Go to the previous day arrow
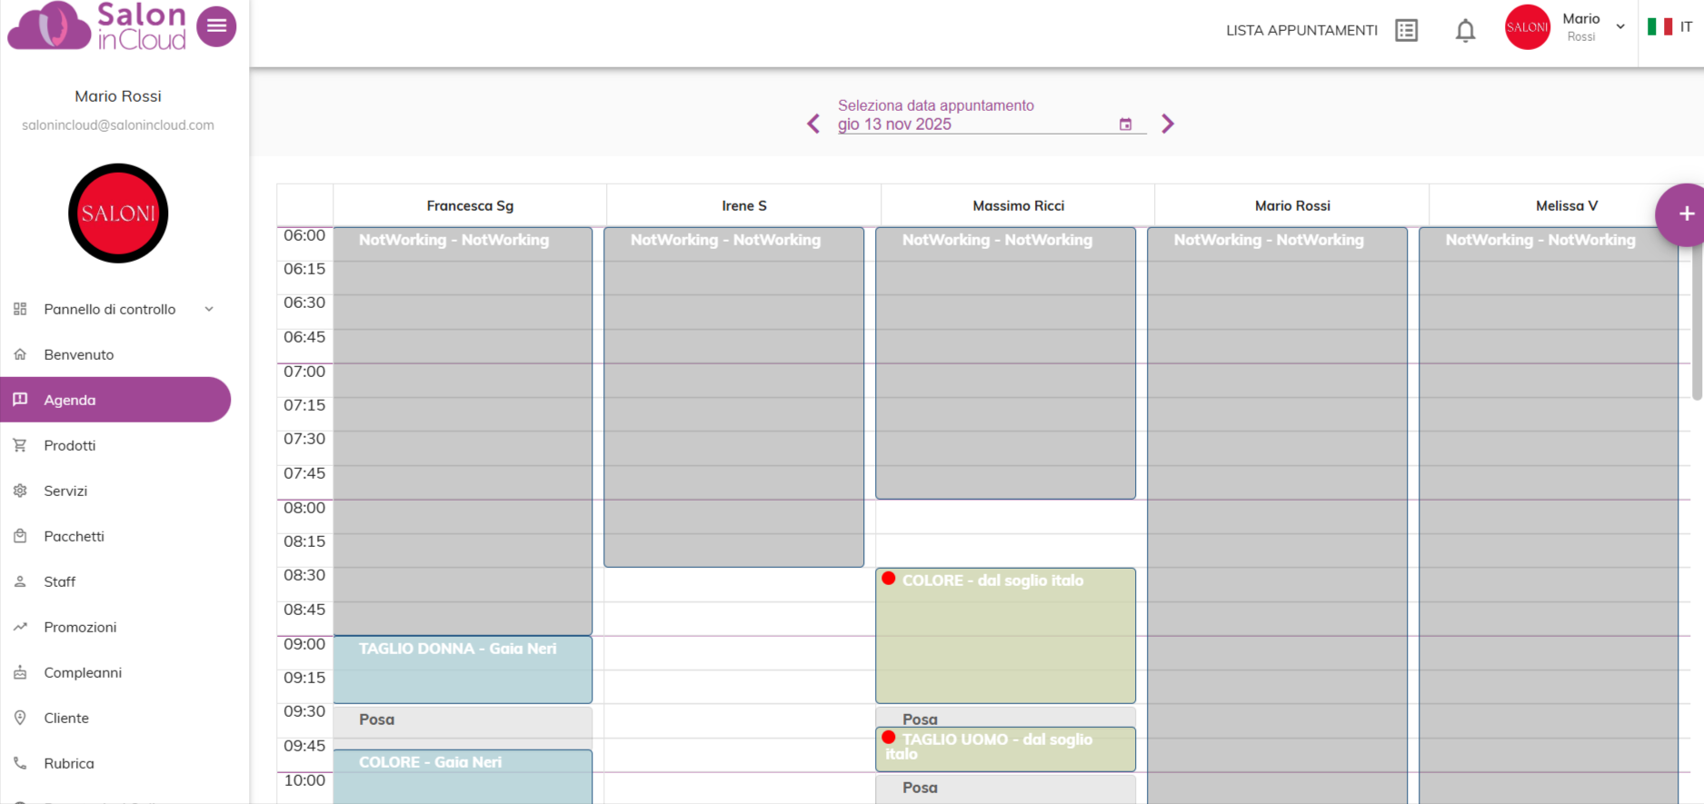Viewport: 1704px width, 804px height. (813, 124)
